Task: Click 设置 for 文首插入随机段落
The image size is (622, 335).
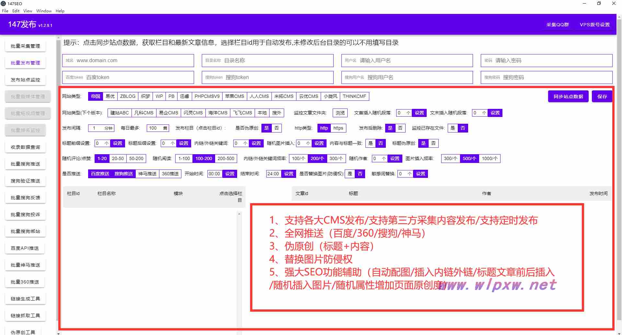Action: click(x=419, y=113)
